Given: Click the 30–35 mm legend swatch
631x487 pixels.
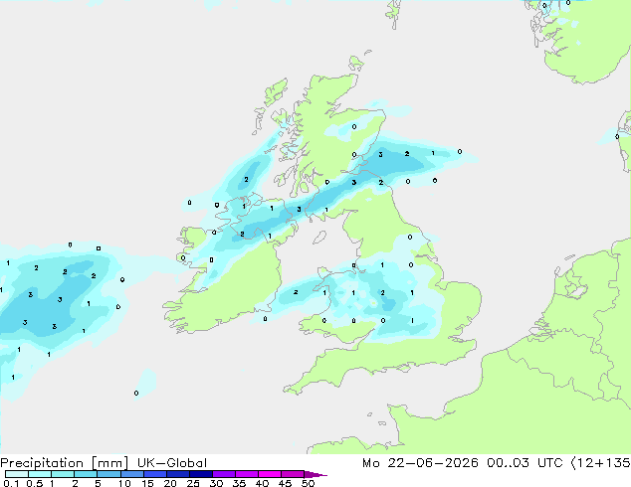Looking at the screenshot, I should 224,474.
